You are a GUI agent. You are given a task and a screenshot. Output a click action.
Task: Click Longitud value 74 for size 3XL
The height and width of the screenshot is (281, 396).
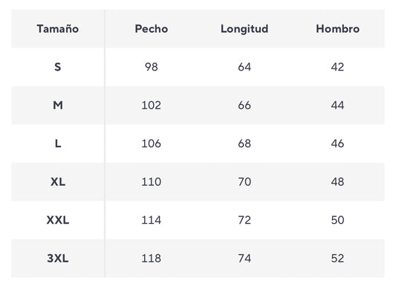tap(244, 258)
